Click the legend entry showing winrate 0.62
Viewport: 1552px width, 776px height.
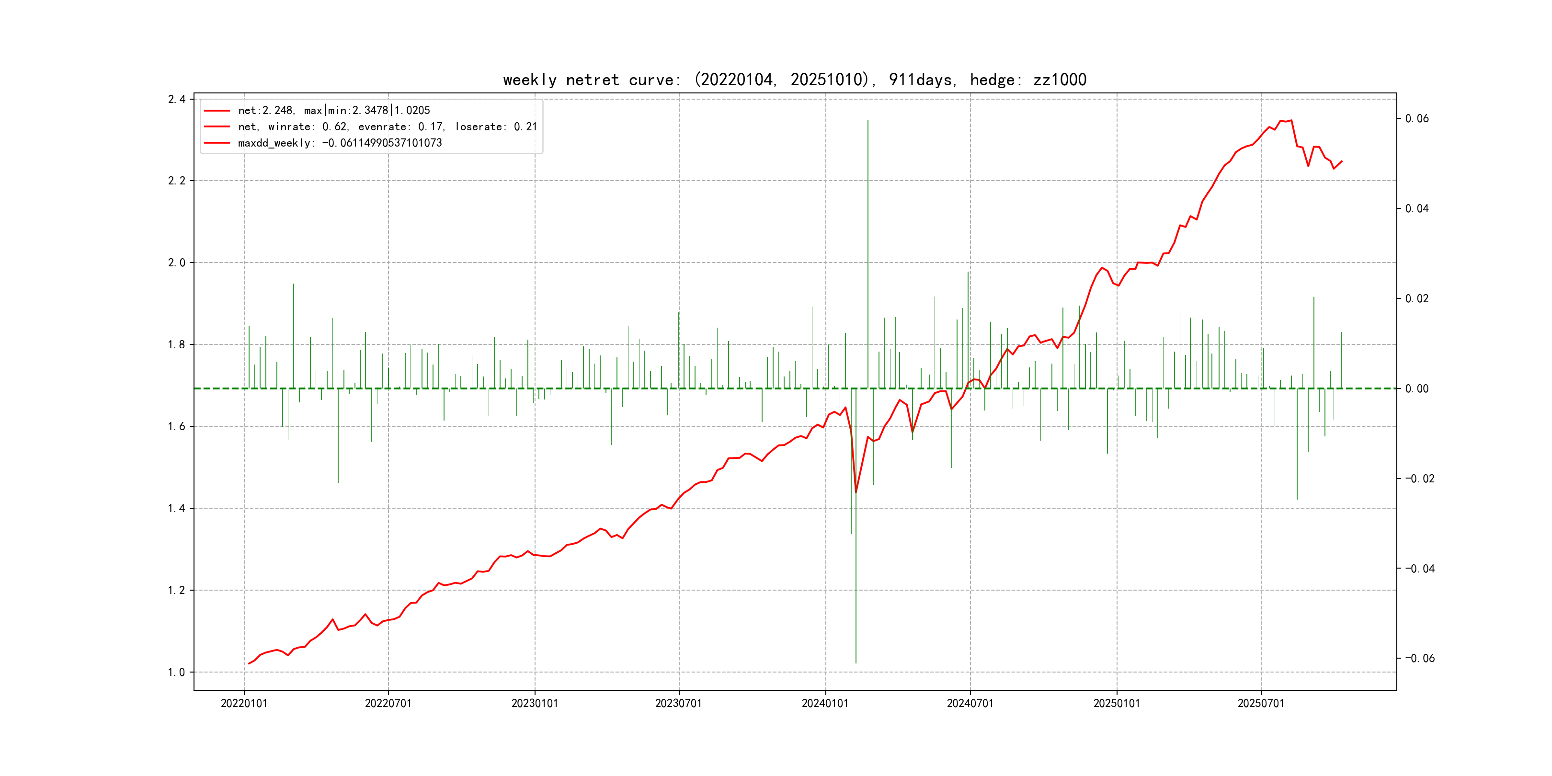(x=387, y=127)
